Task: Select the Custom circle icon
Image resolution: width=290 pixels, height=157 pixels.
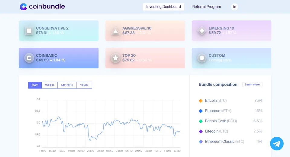Action: coord(202,58)
